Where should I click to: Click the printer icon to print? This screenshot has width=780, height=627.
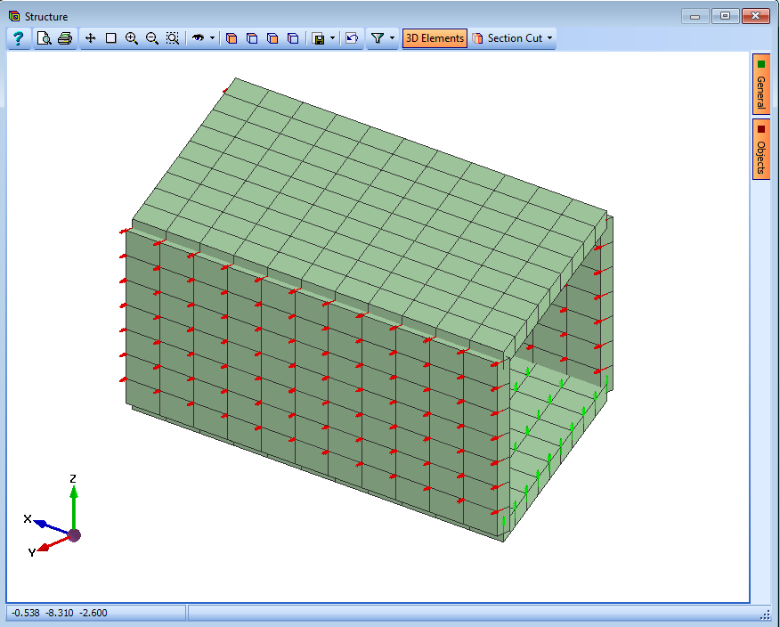click(65, 38)
